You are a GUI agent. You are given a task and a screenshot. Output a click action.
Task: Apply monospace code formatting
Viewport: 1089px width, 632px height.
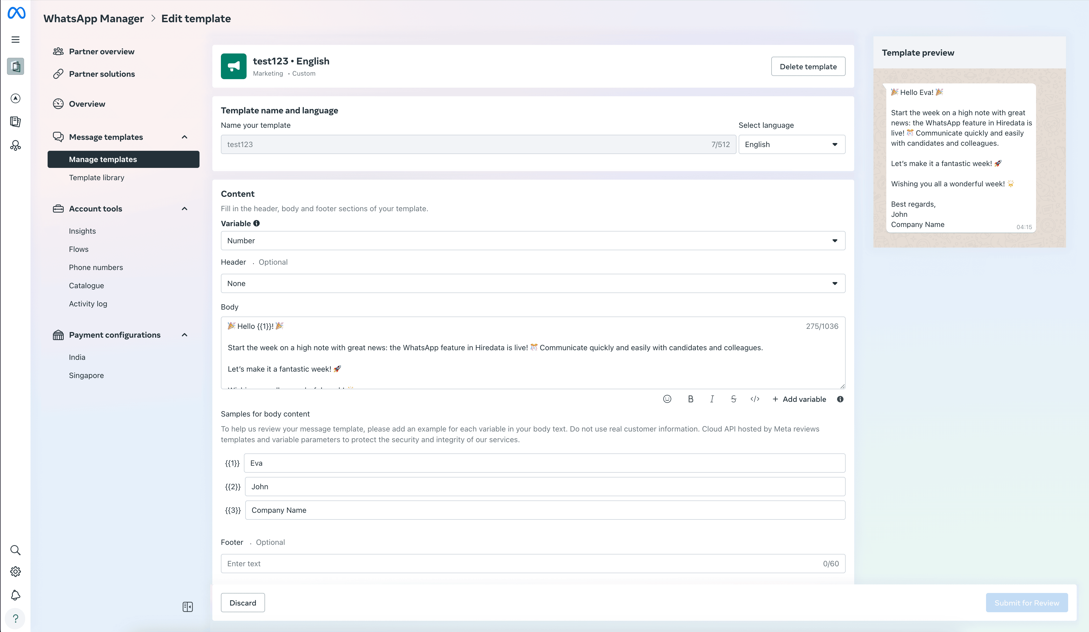click(755, 399)
